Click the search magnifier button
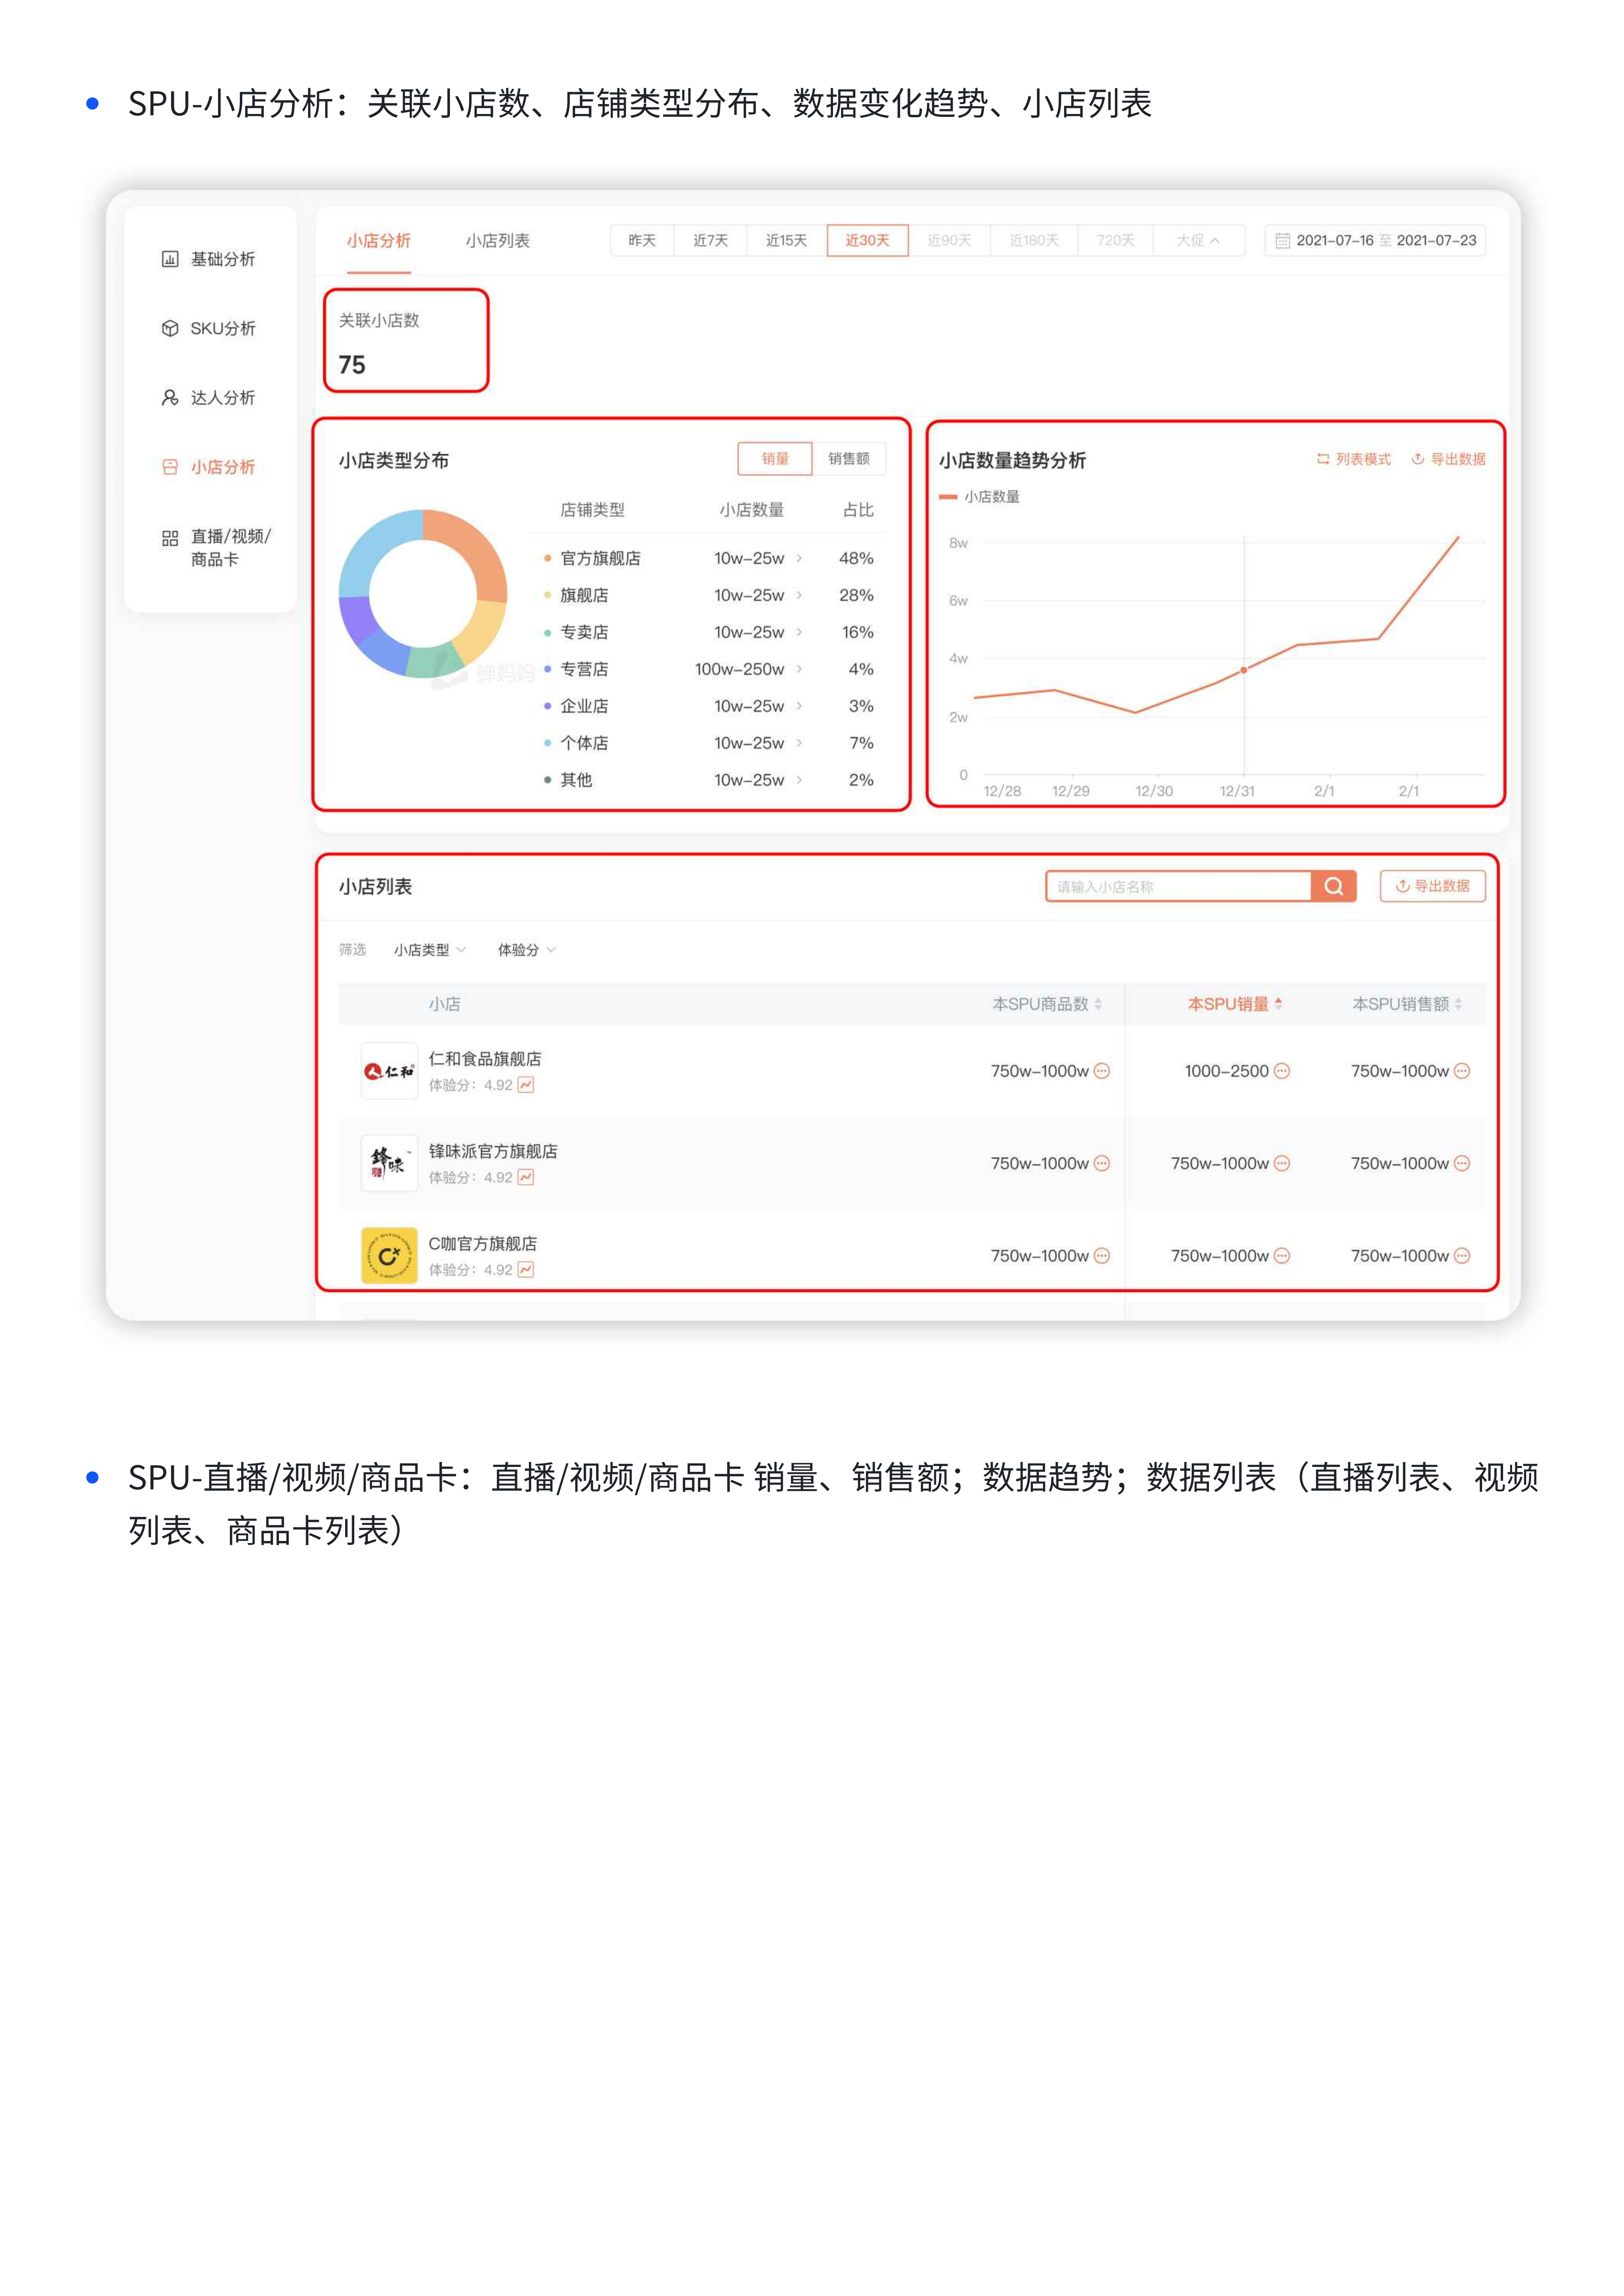The image size is (1624, 2296). pyautogui.click(x=1333, y=886)
